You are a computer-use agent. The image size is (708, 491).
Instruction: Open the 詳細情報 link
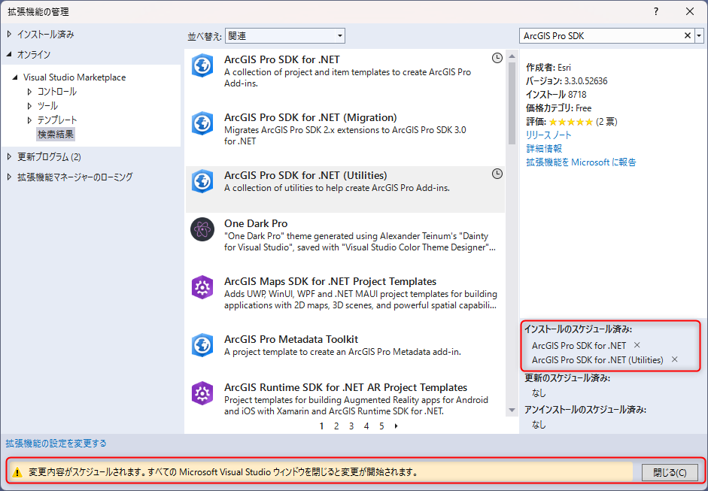click(x=544, y=148)
